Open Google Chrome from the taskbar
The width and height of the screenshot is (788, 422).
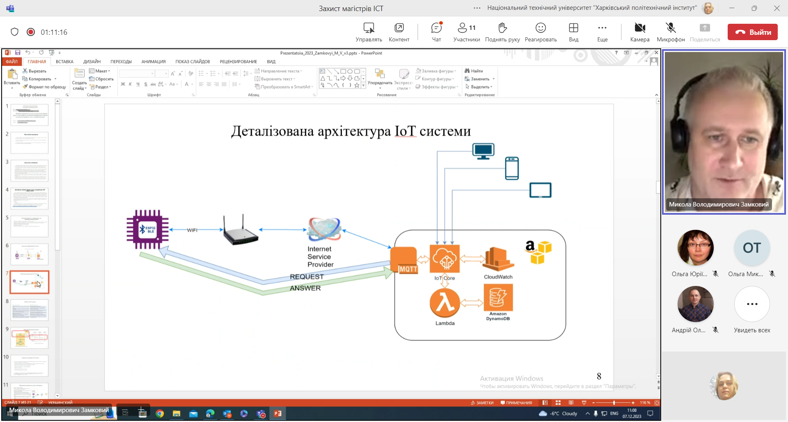point(160,413)
